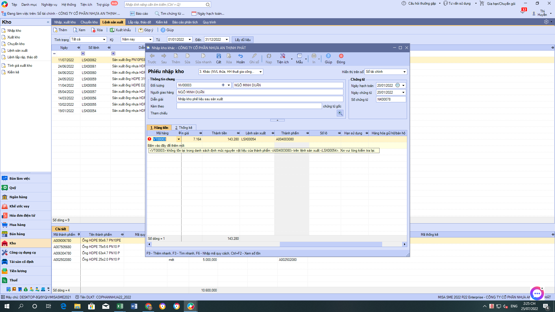Open Excel from the Windows taskbar
Screen dimensions: 555x312
click(120, 306)
